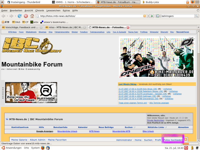Image resolution: width=200 pixels, height=150 pixels.
Task: Open the Meine Galerie link
Action: pyautogui.click(x=19, y=140)
